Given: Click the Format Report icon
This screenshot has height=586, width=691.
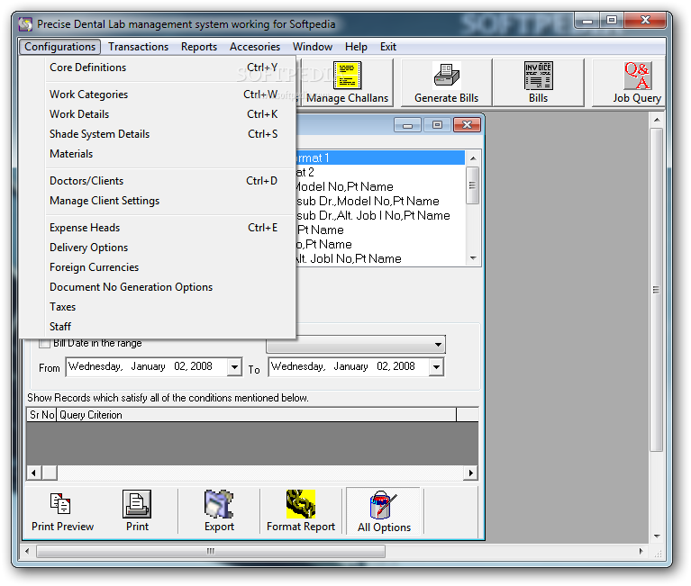Looking at the screenshot, I should pos(301,504).
